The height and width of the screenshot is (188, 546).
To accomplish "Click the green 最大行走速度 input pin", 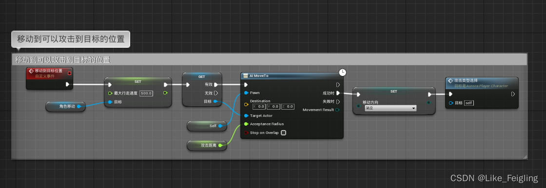I will click(110, 93).
